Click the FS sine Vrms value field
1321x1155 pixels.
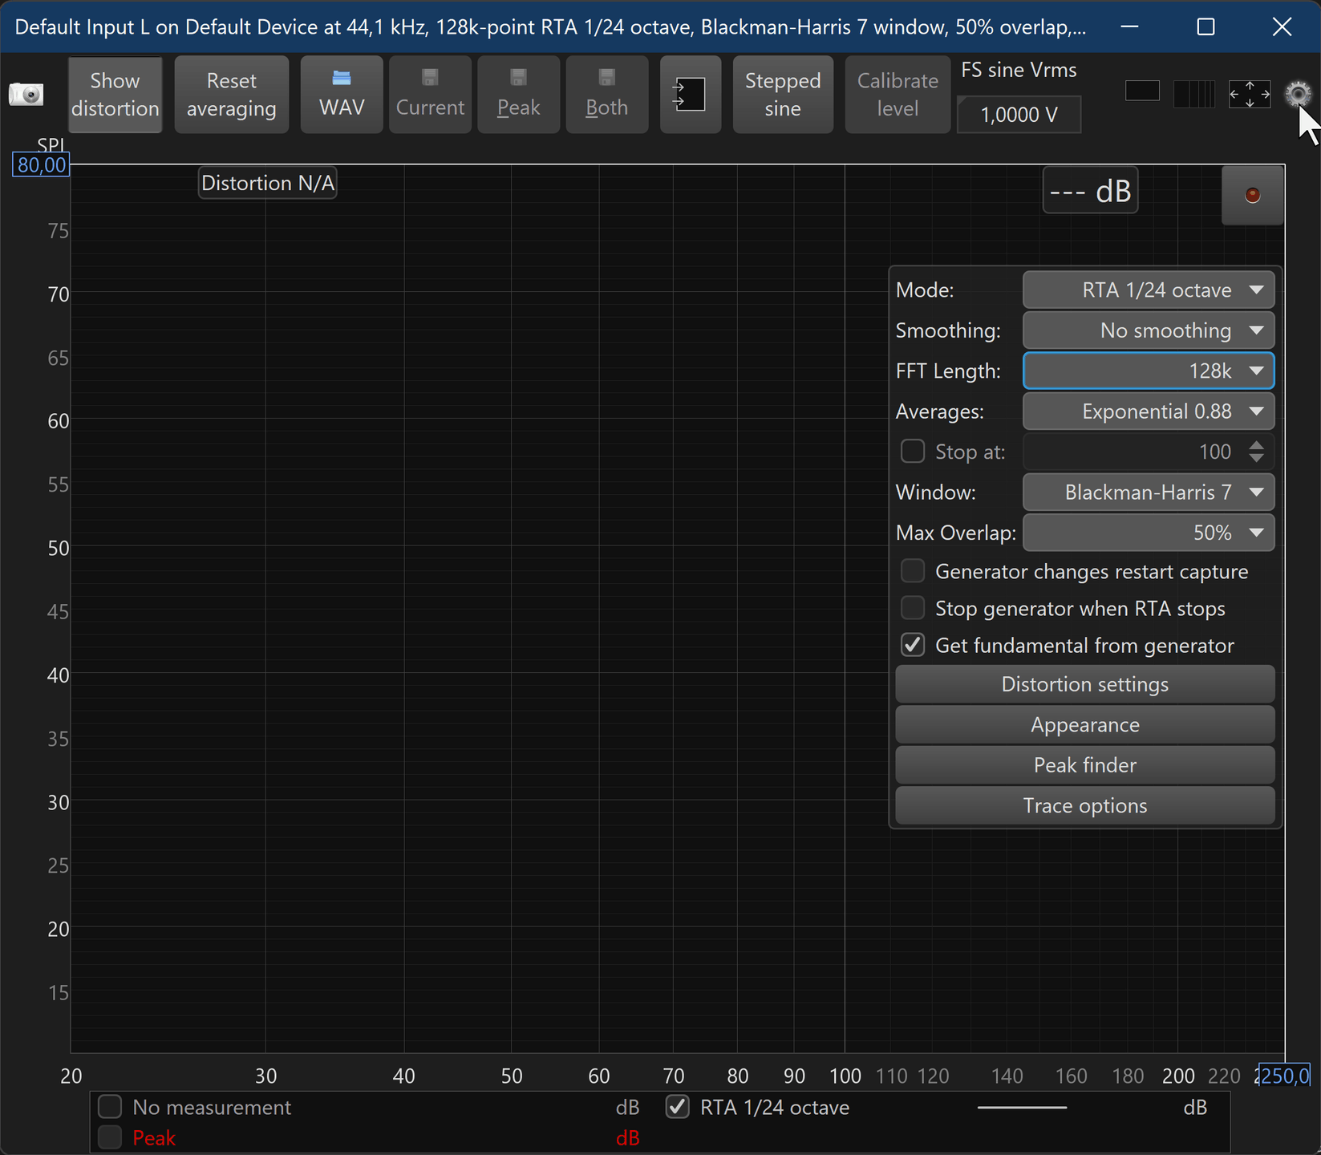point(1019,115)
